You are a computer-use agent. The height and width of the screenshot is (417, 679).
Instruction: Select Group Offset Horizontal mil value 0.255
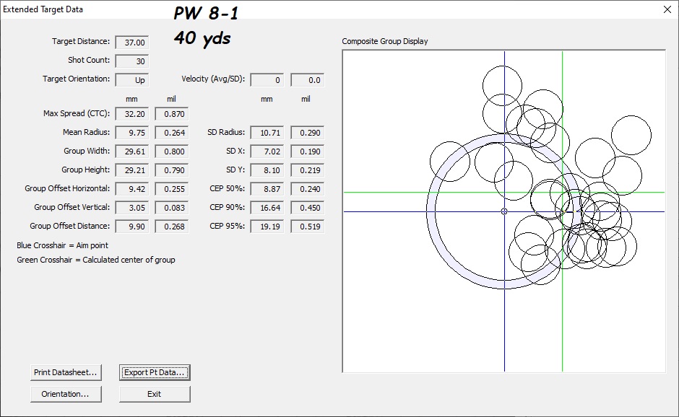point(172,189)
